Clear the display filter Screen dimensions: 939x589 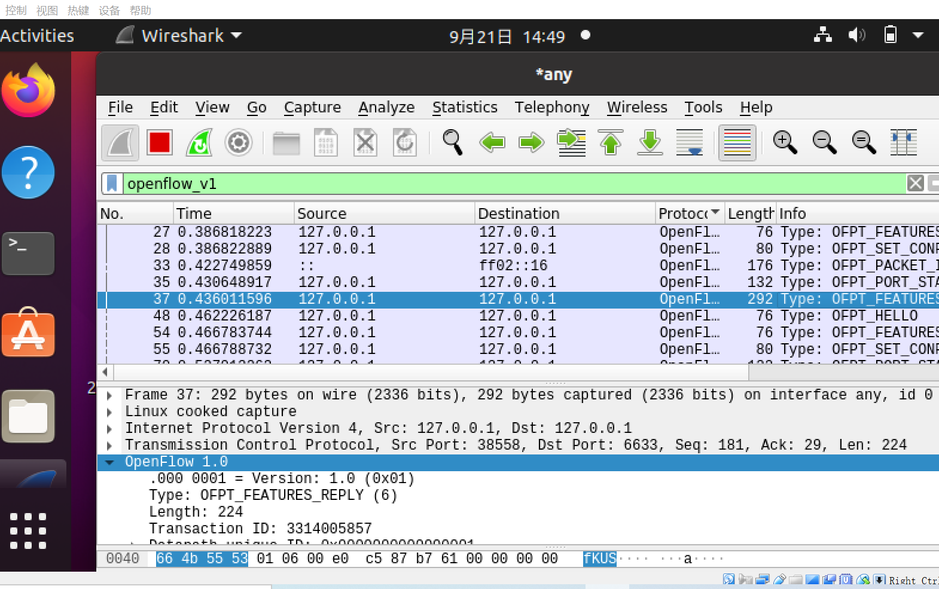click(x=916, y=184)
